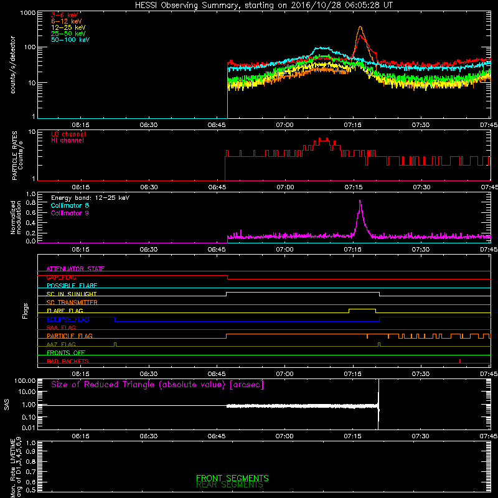Click the SAA_FLAG label
The width and height of the screenshot is (498, 498).
click(x=61, y=327)
